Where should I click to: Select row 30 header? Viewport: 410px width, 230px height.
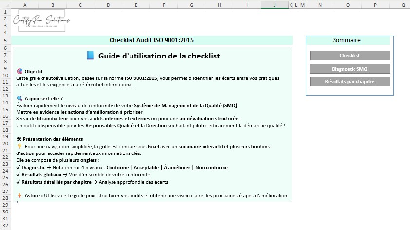click(5, 211)
